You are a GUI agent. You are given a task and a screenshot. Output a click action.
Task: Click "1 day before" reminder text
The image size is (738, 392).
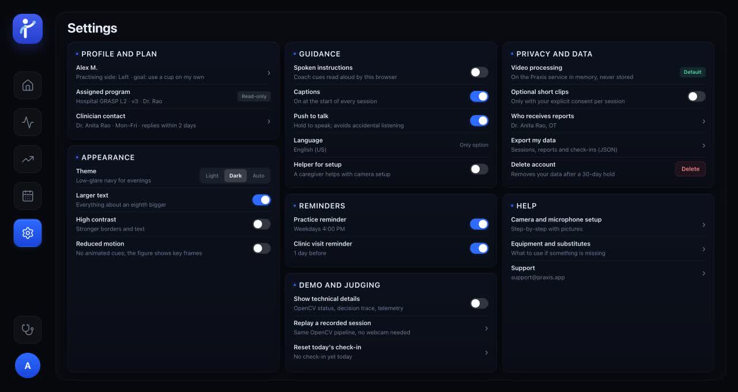click(310, 253)
